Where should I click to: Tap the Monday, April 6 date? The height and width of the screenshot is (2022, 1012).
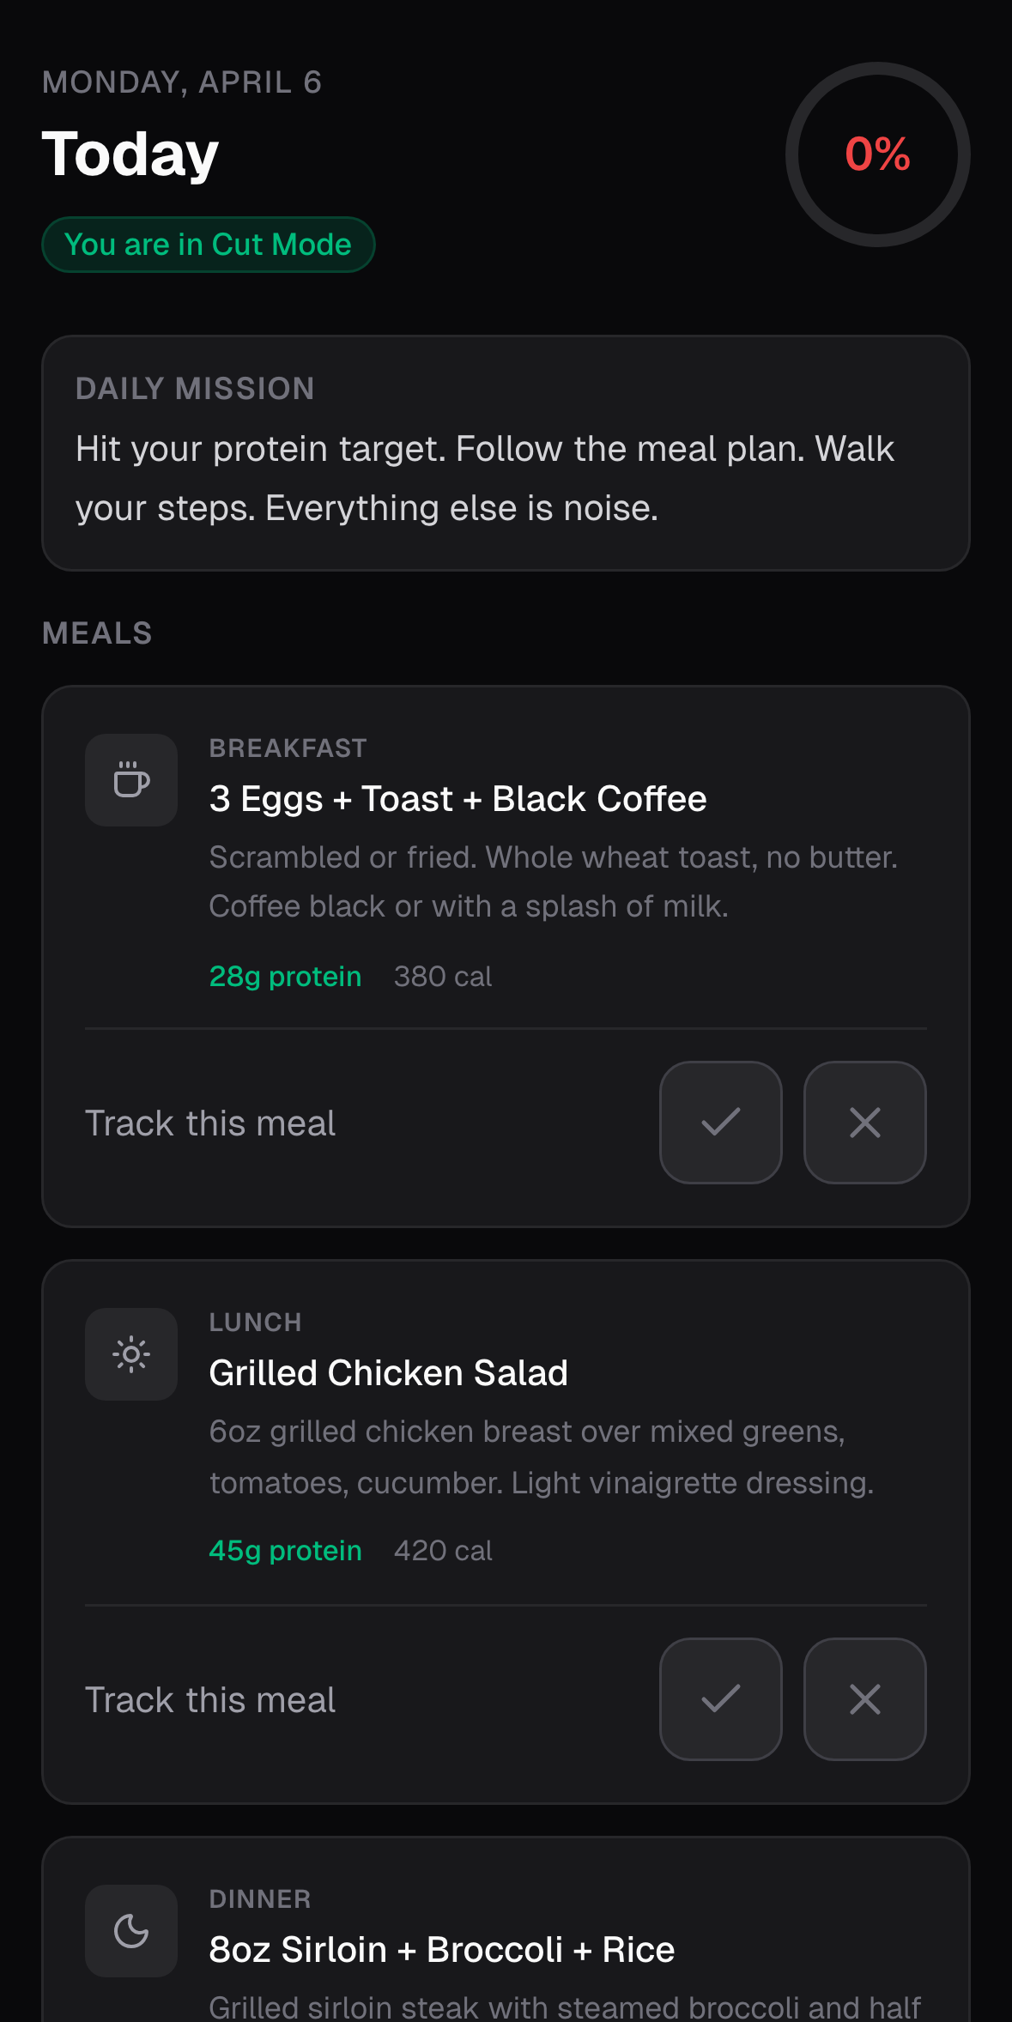point(182,82)
